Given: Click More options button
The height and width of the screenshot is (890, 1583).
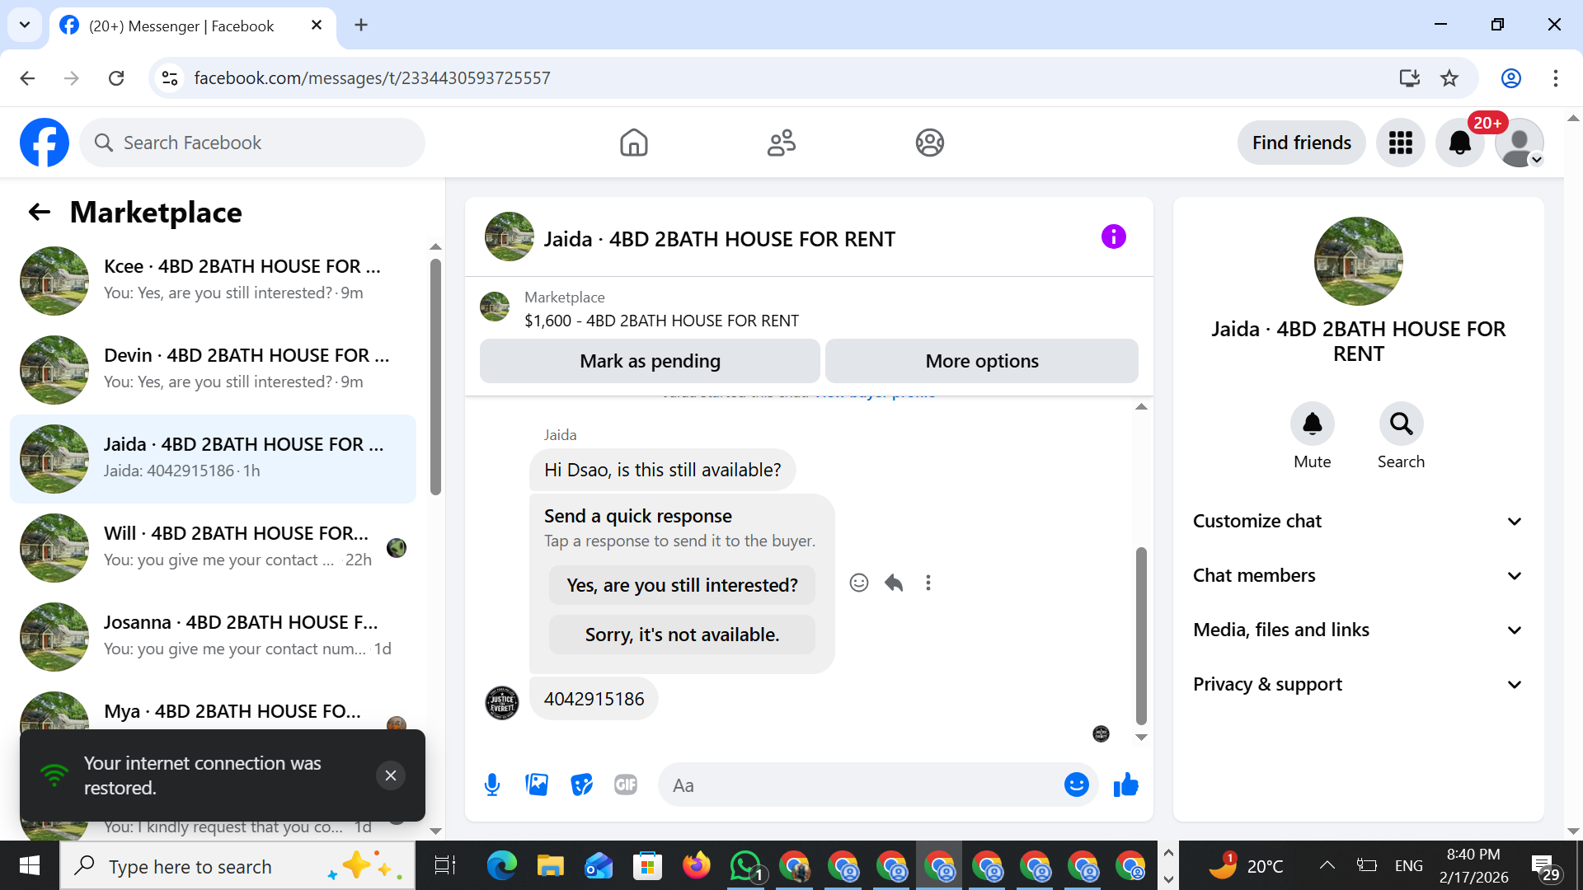Looking at the screenshot, I should click(x=981, y=361).
